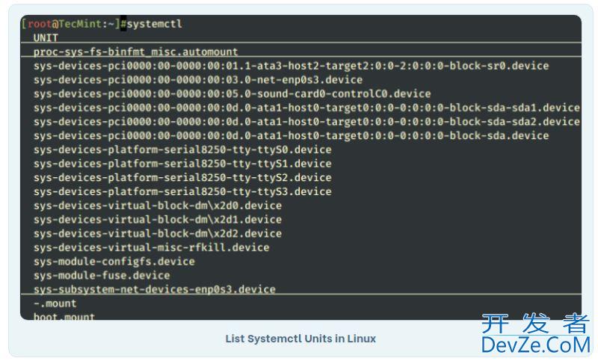The width and height of the screenshot is (598, 361).
Task: Select the sound-card0-controlC0.device row
Action: coord(232,93)
